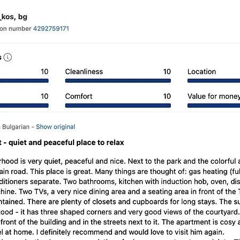
Task: Click the Value for money rating bar
Action: click(x=214, y=106)
